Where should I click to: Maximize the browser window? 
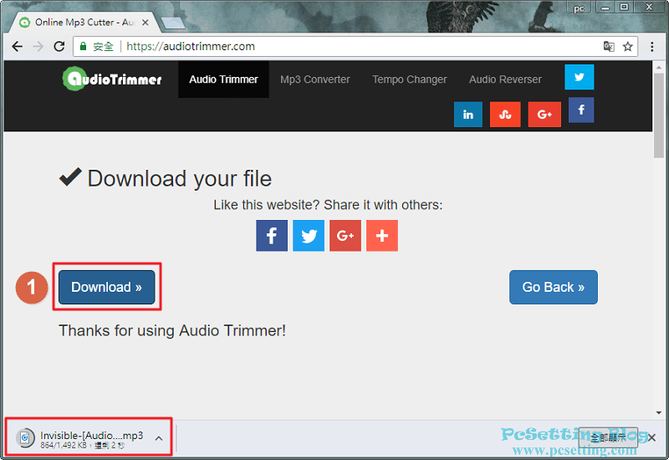[x=624, y=8]
